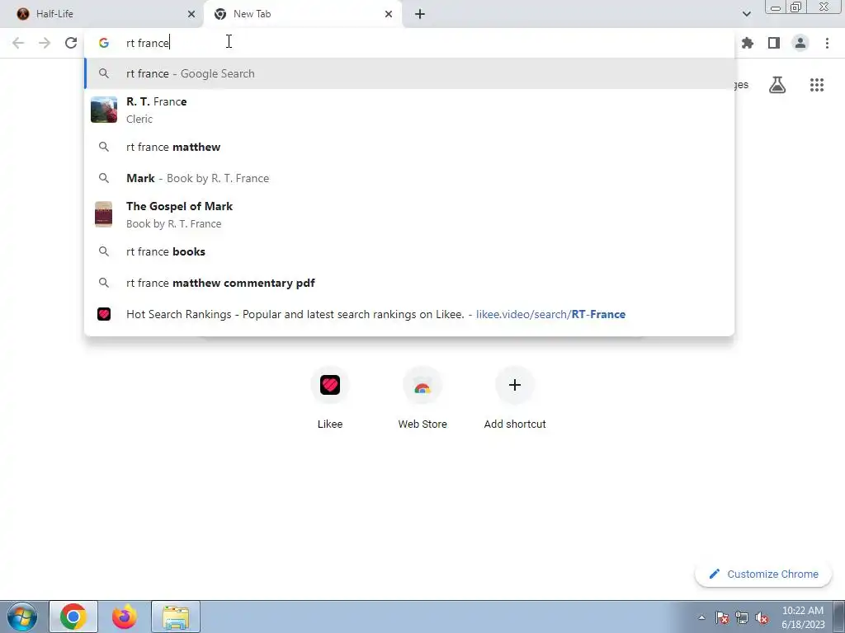Image resolution: width=845 pixels, height=633 pixels.
Task: Close the Half-Life tab
Action: click(191, 14)
